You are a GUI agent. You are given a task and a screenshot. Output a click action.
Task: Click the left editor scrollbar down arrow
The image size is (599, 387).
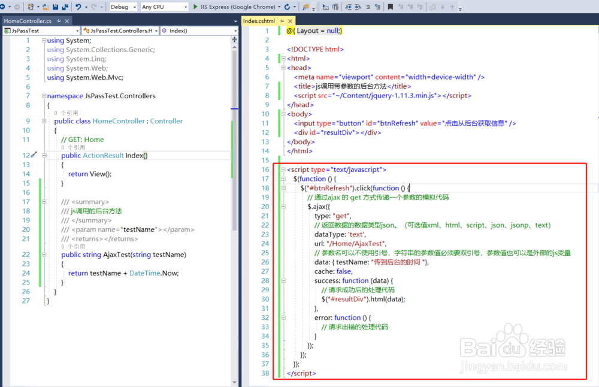click(234, 382)
